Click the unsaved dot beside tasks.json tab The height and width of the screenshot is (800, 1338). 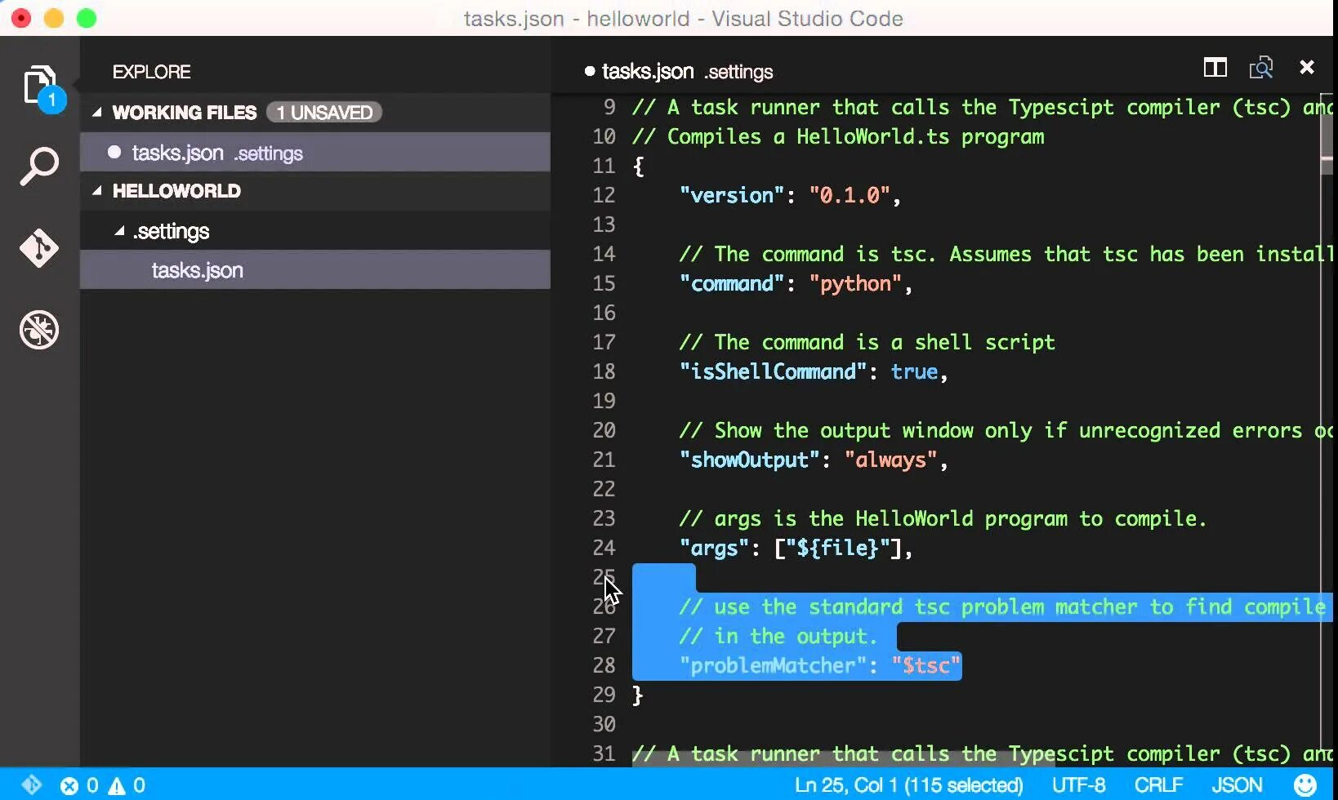pyautogui.click(x=590, y=72)
